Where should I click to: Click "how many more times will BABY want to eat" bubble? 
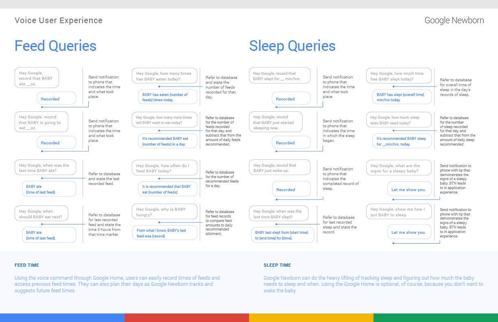(164, 120)
